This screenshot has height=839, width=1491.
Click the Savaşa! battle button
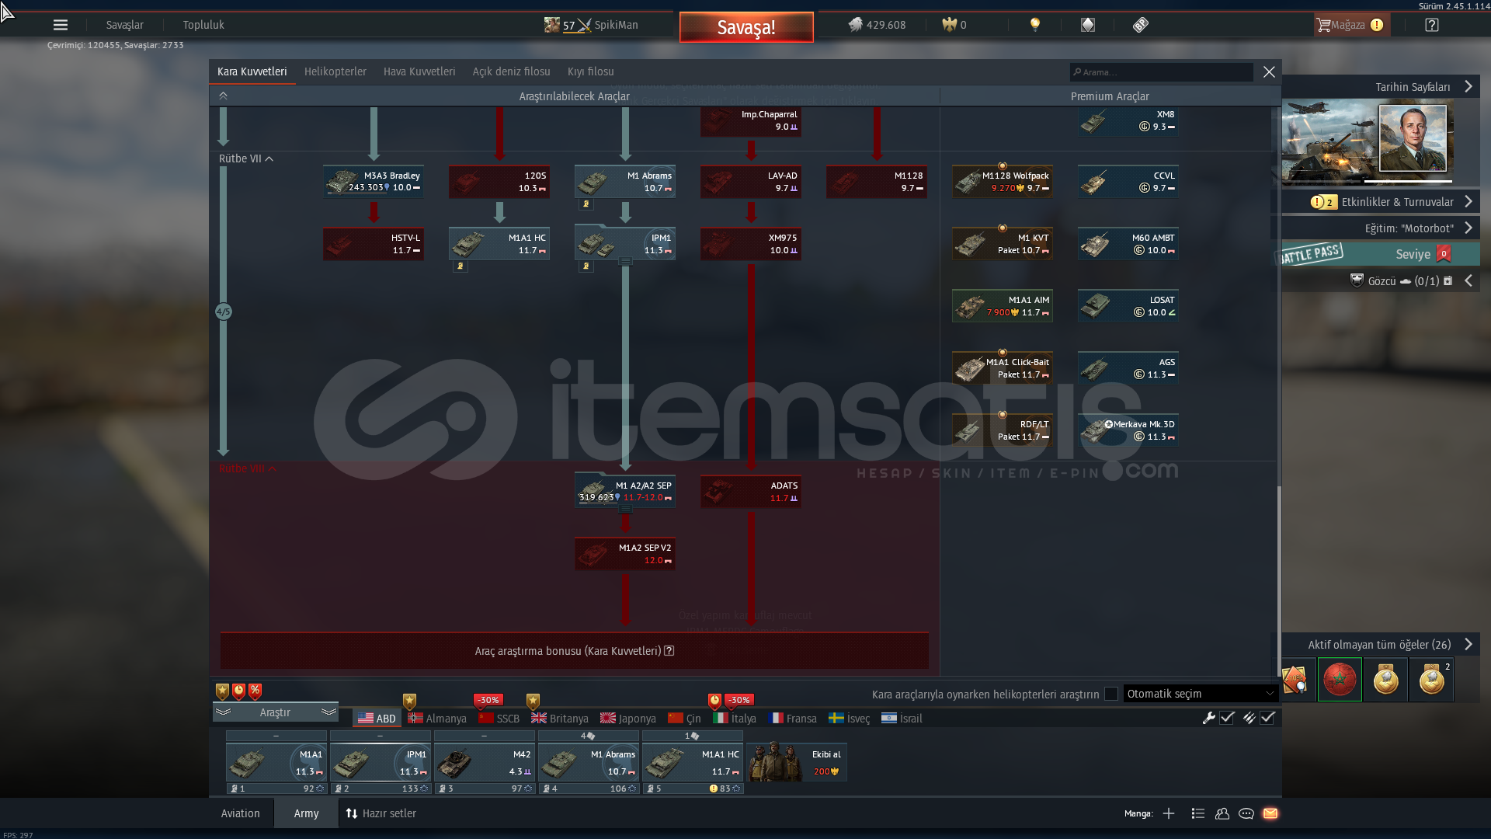(746, 27)
